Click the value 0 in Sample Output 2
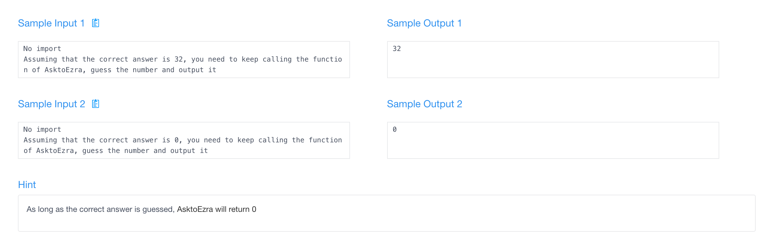This screenshot has width=765, height=243. tap(394, 129)
